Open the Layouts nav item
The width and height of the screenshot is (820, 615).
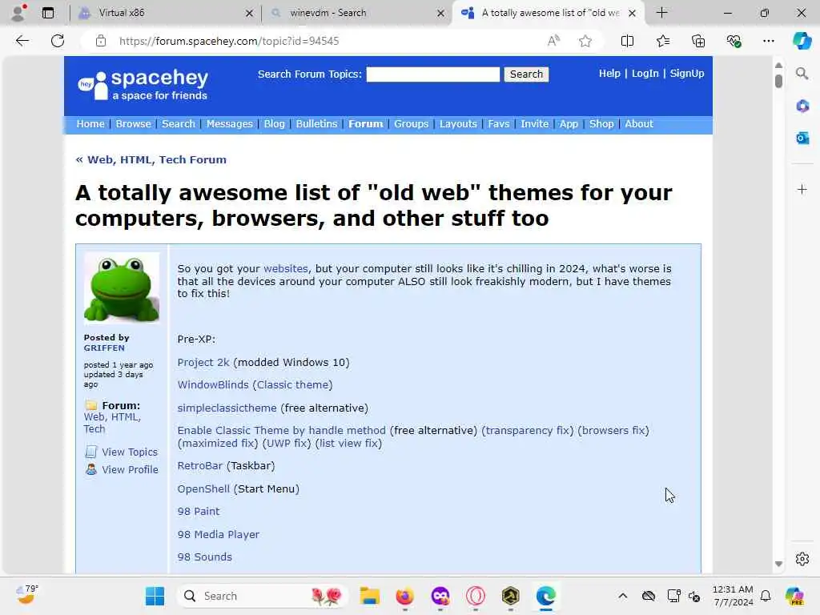(x=458, y=124)
